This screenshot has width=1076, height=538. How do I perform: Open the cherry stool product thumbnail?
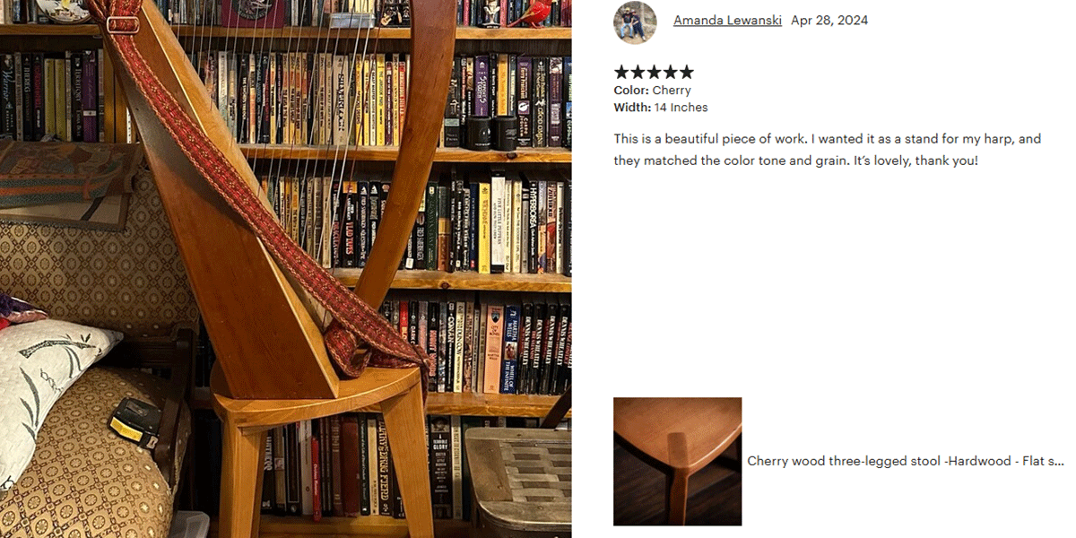click(677, 461)
